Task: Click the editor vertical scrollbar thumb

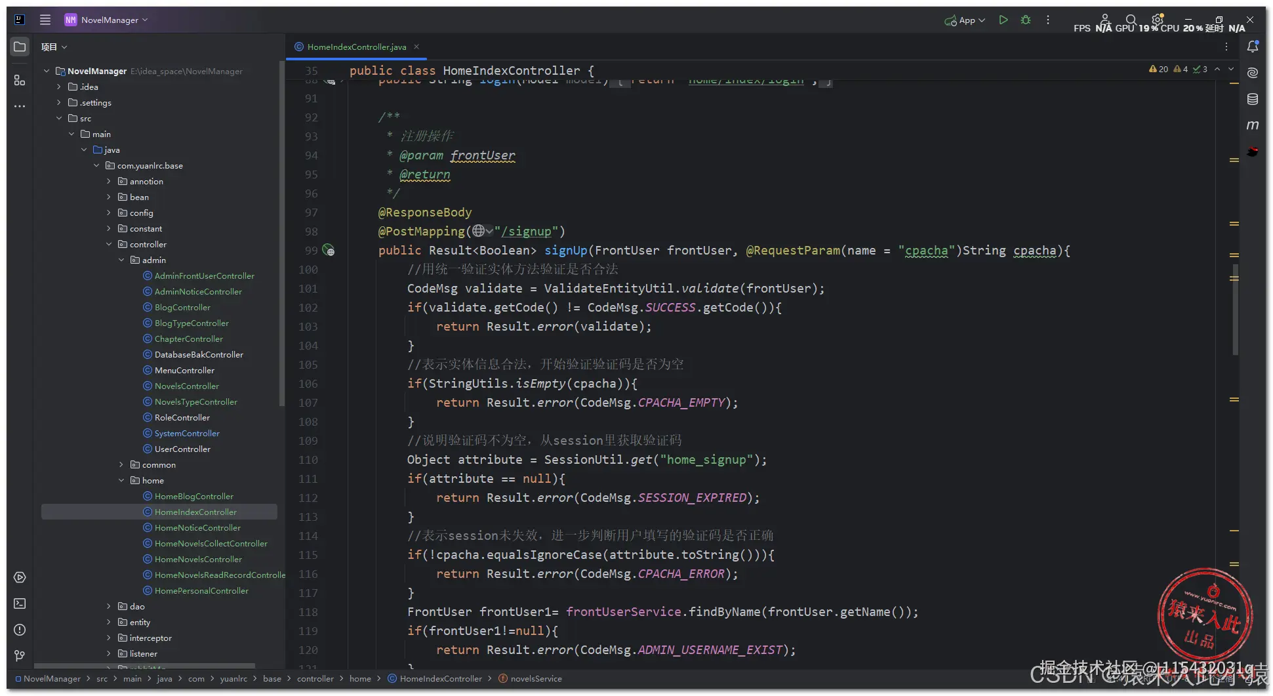Action: click(x=1235, y=310)
